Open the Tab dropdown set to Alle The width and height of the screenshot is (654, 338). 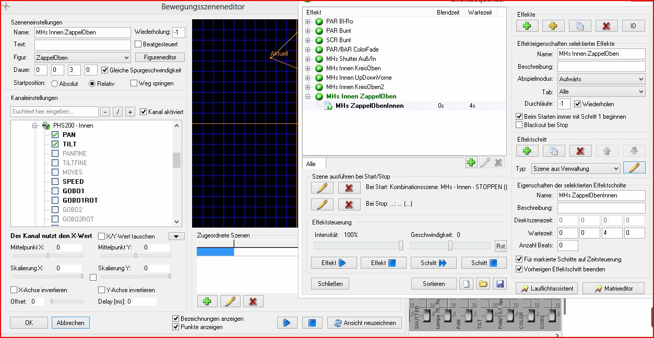(x=601, y=91)
